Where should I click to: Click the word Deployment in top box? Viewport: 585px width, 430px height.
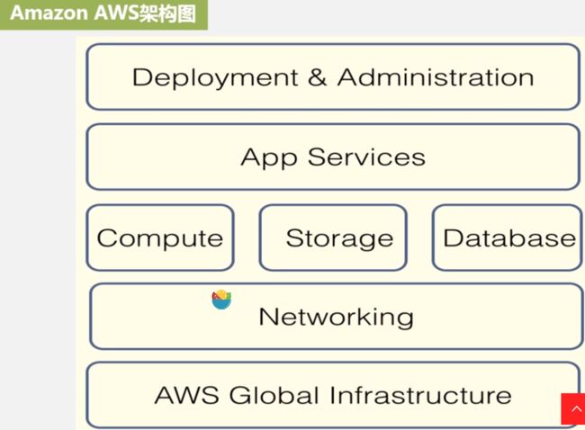click(x=215, y=78)
